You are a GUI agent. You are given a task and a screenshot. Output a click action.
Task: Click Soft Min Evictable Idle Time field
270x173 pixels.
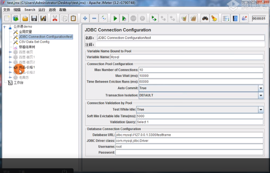click(x=200, y=116)
